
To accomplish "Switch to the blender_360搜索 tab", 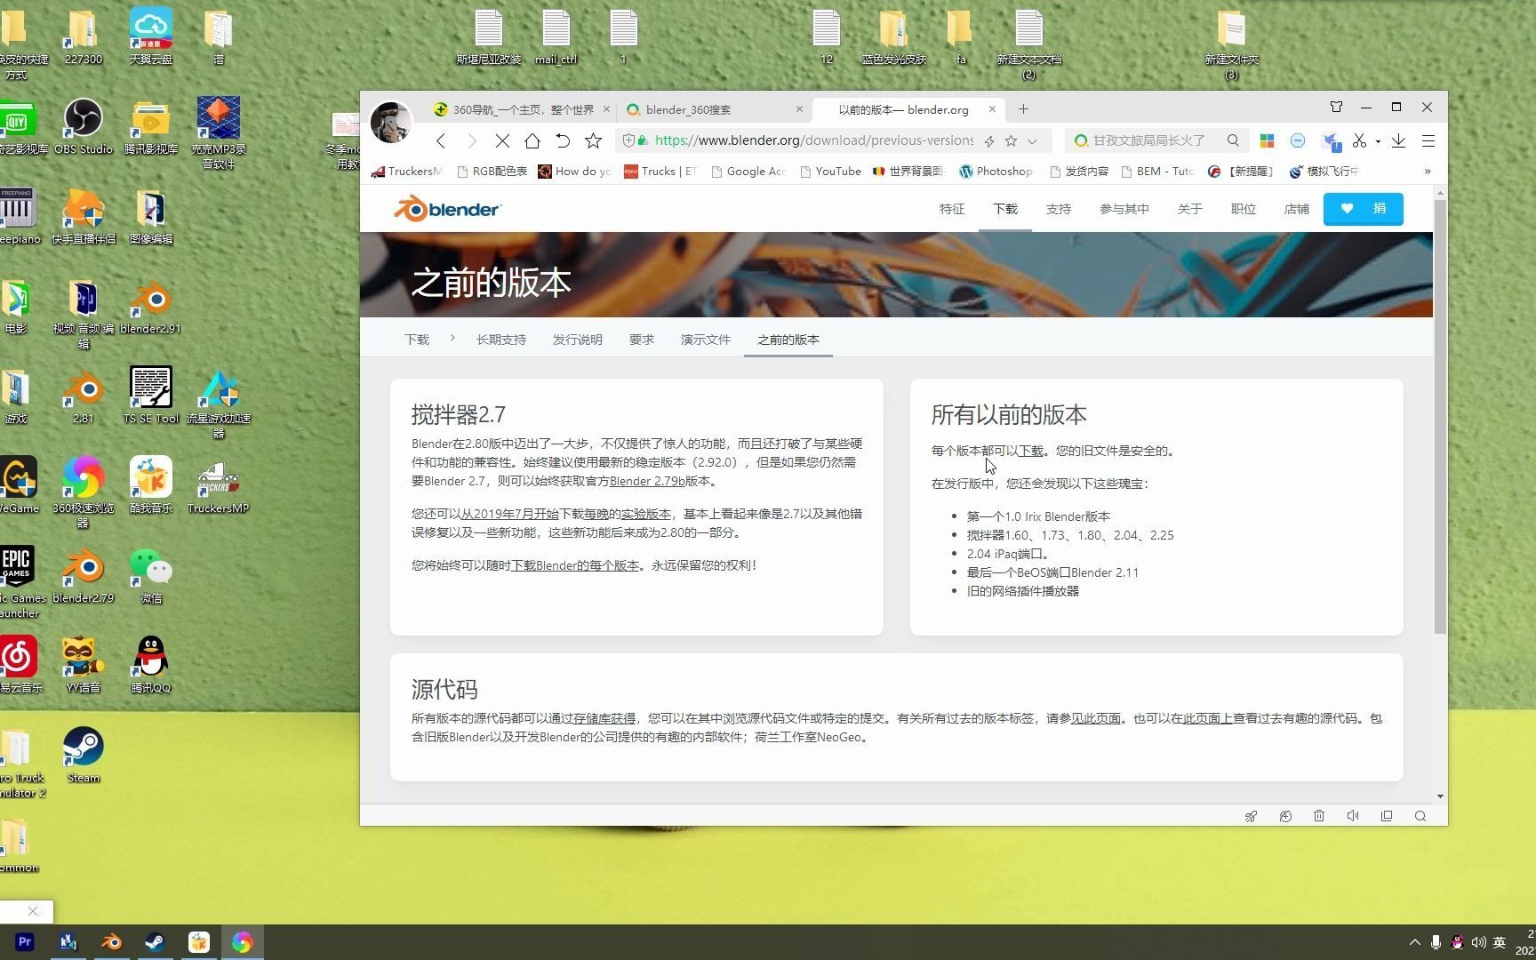I will pos(714,109).
